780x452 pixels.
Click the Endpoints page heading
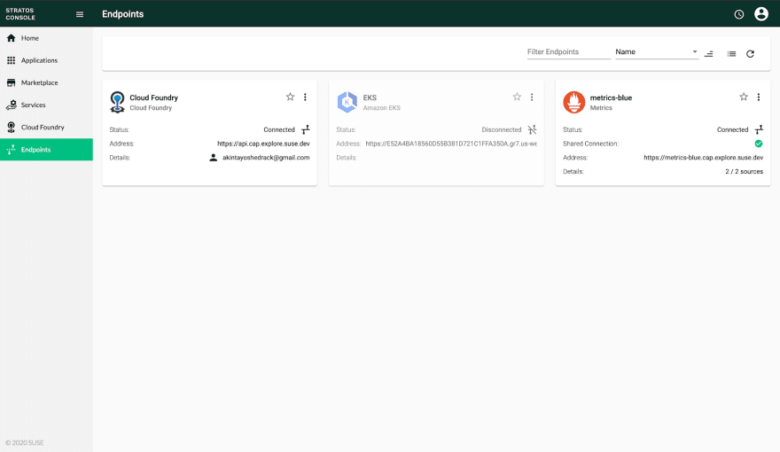pyautogui.click(x=123, y=14)
